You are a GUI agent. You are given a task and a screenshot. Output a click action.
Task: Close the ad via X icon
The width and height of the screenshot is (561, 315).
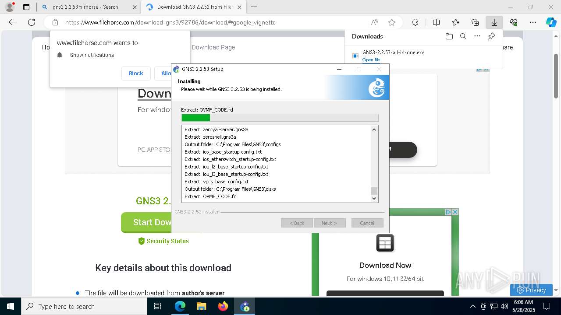tap(455, 212)
